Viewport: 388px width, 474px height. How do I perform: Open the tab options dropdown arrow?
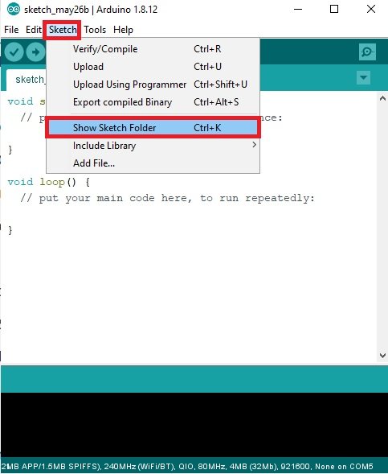[364, 78]
